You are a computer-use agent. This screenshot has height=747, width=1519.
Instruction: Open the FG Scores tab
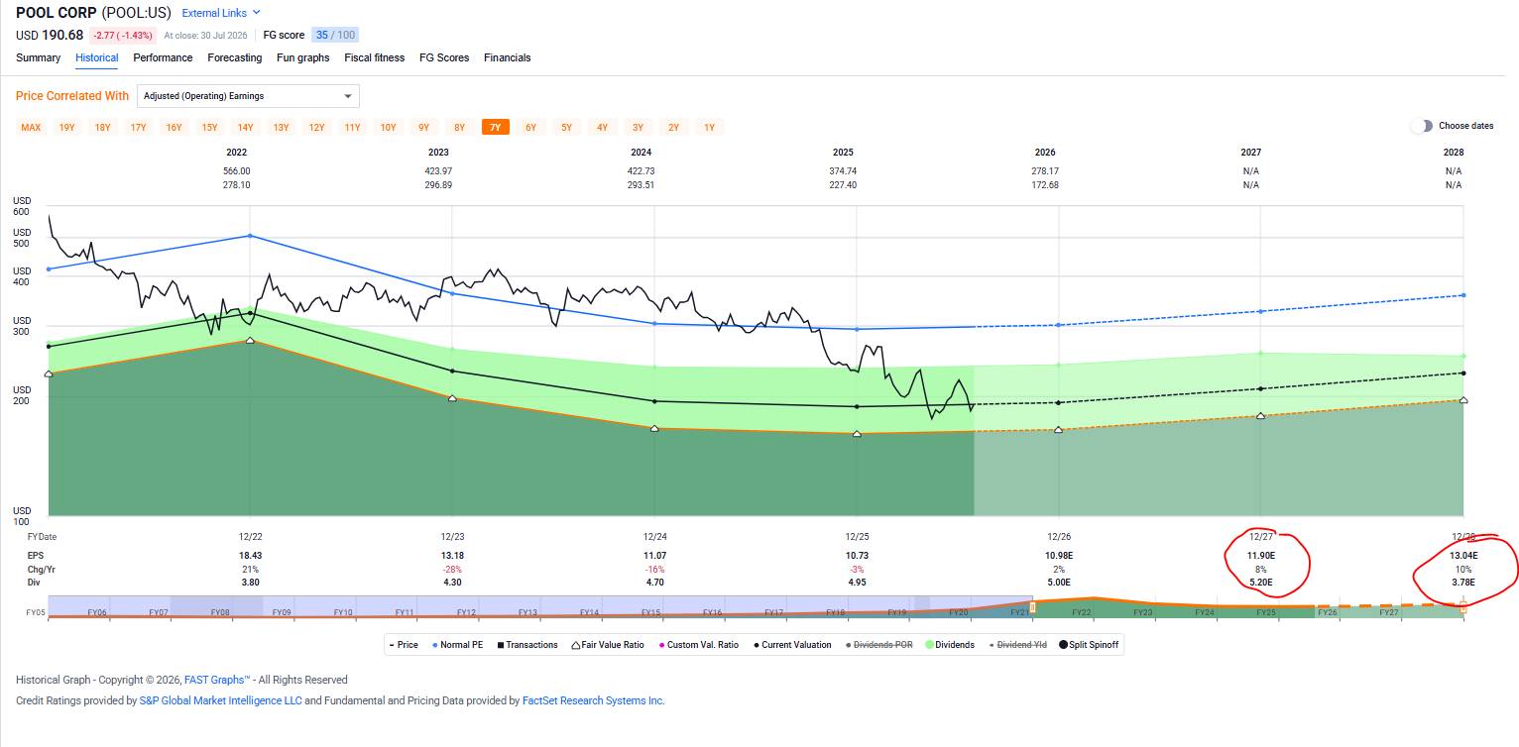pos(444,57)
